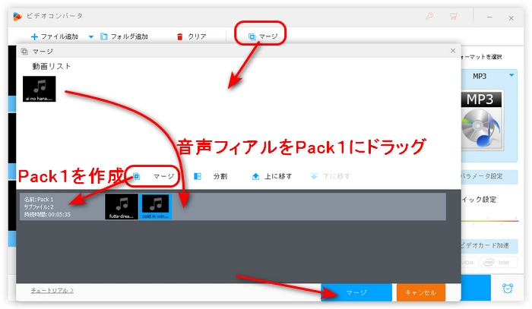The image size is (532, 309).
Task: Close the マージ dialog
Action: [453, 50]
